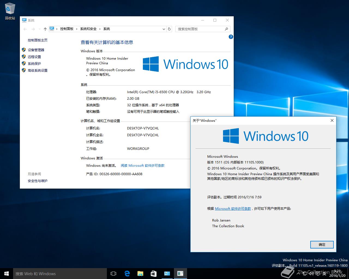Click 32 位操作系统 system type value

153,105
